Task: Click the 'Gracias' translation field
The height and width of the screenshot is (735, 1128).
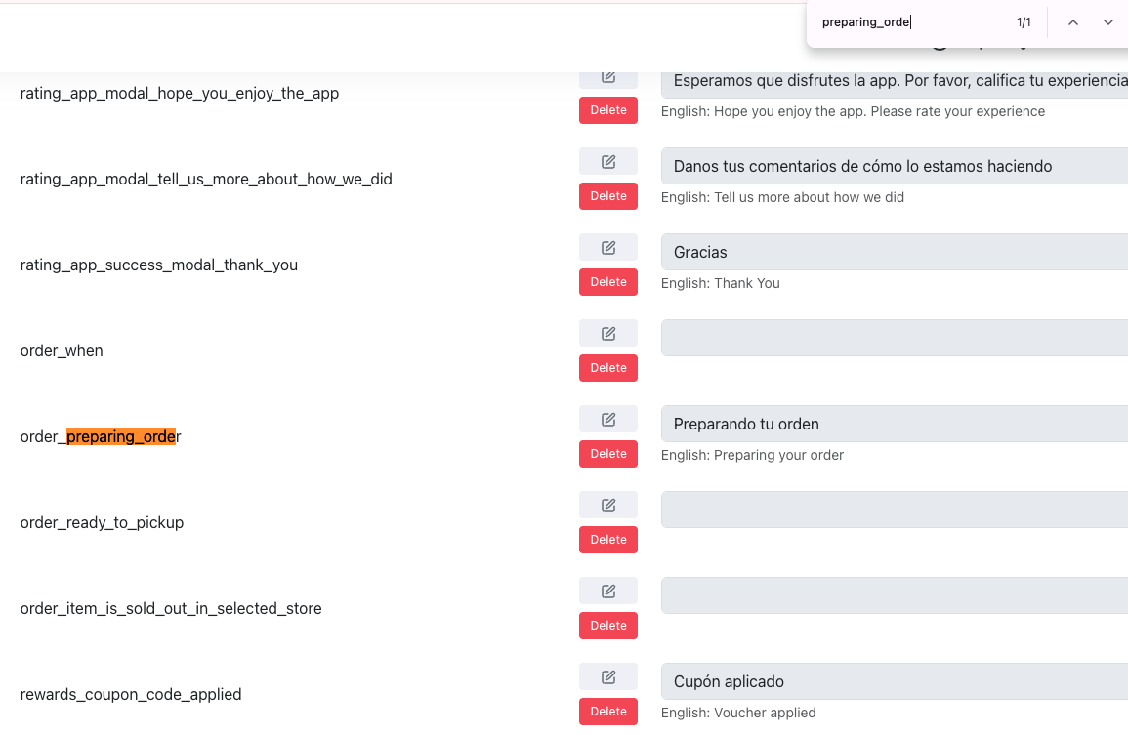Action: click(895, 252)
